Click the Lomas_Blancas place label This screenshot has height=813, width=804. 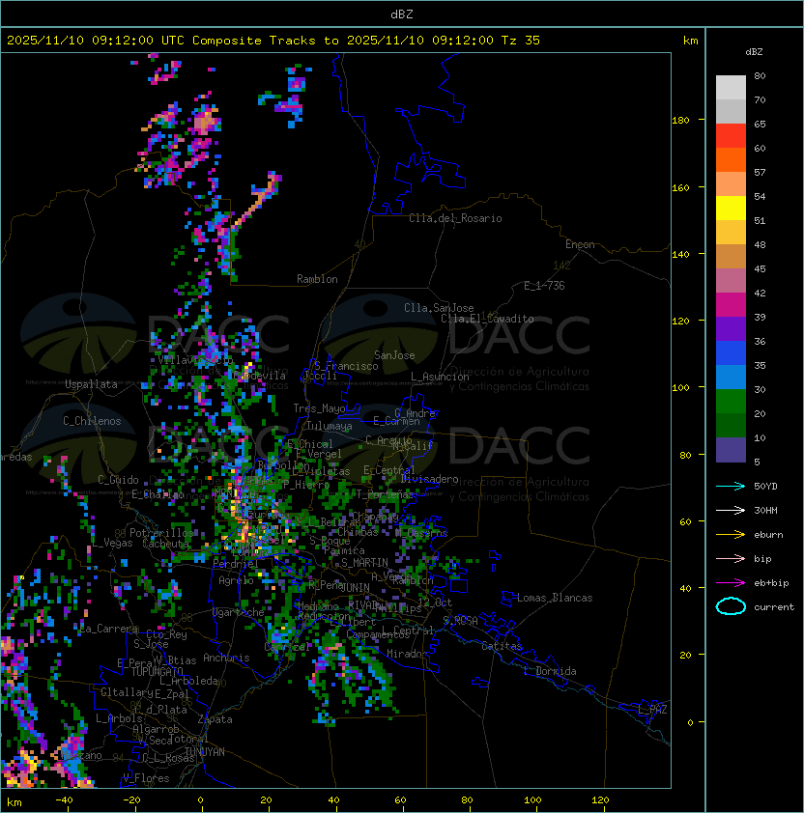click(555, 598)
